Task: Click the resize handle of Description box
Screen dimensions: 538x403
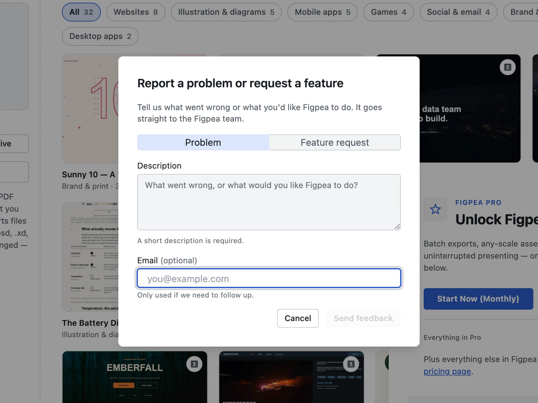Action: coord(397,227)
